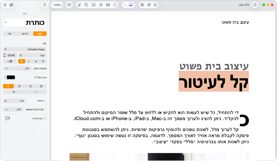Open the כותרת paragraph style dropdown
This screenshot has width=277, height=161.
[x=25, y=22]
